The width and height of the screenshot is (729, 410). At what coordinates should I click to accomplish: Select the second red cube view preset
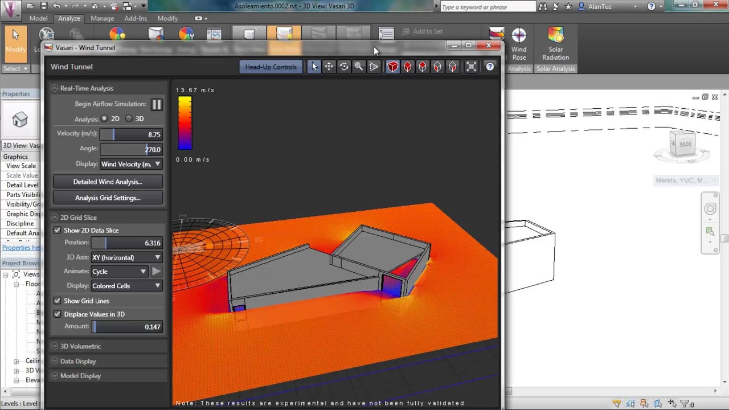408,67
